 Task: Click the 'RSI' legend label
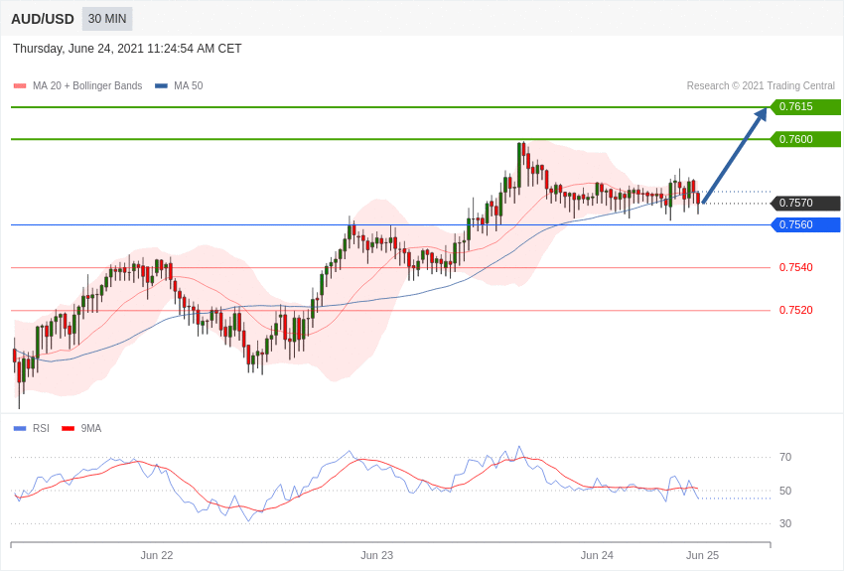pos(41,428)
